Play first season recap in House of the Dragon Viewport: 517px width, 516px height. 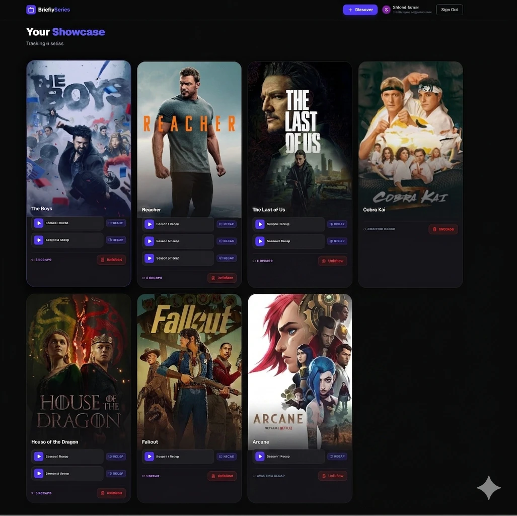coord(39,456)
